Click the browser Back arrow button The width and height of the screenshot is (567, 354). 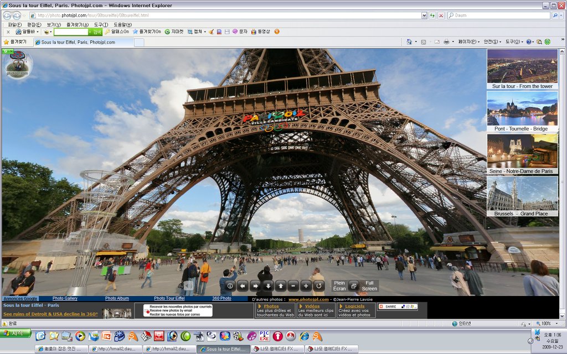[7, 15]
